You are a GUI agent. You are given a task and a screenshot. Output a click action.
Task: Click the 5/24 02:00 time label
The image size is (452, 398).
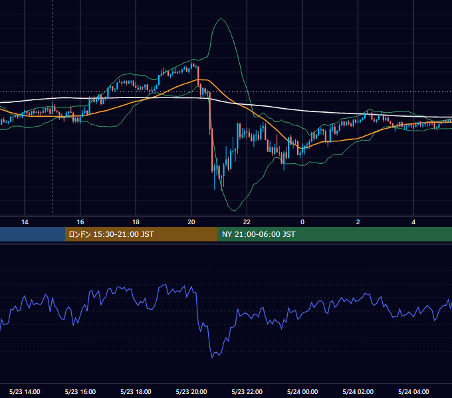(x=358, y=391)
